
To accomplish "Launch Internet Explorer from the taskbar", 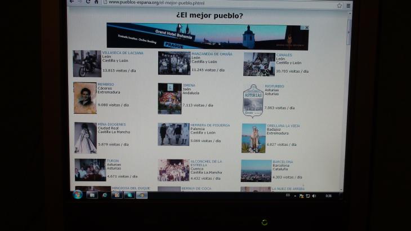I will tap(104, 195).
